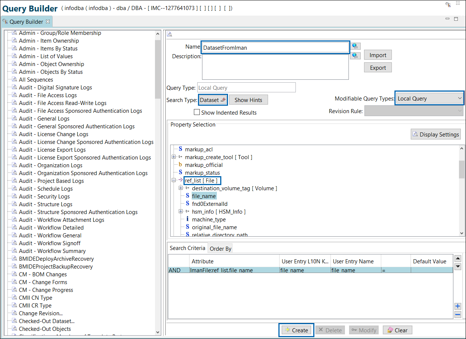
Task: Expand the markup_create_tool [Tool] tree node
Action: [x=174, y=157]
